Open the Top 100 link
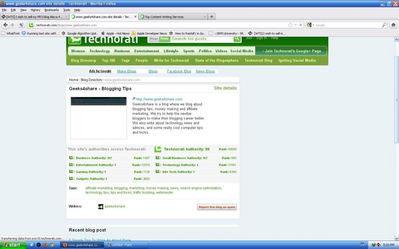 (x=108, y=60)
